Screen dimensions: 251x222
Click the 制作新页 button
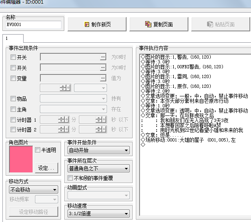click(x=97, y=24)
